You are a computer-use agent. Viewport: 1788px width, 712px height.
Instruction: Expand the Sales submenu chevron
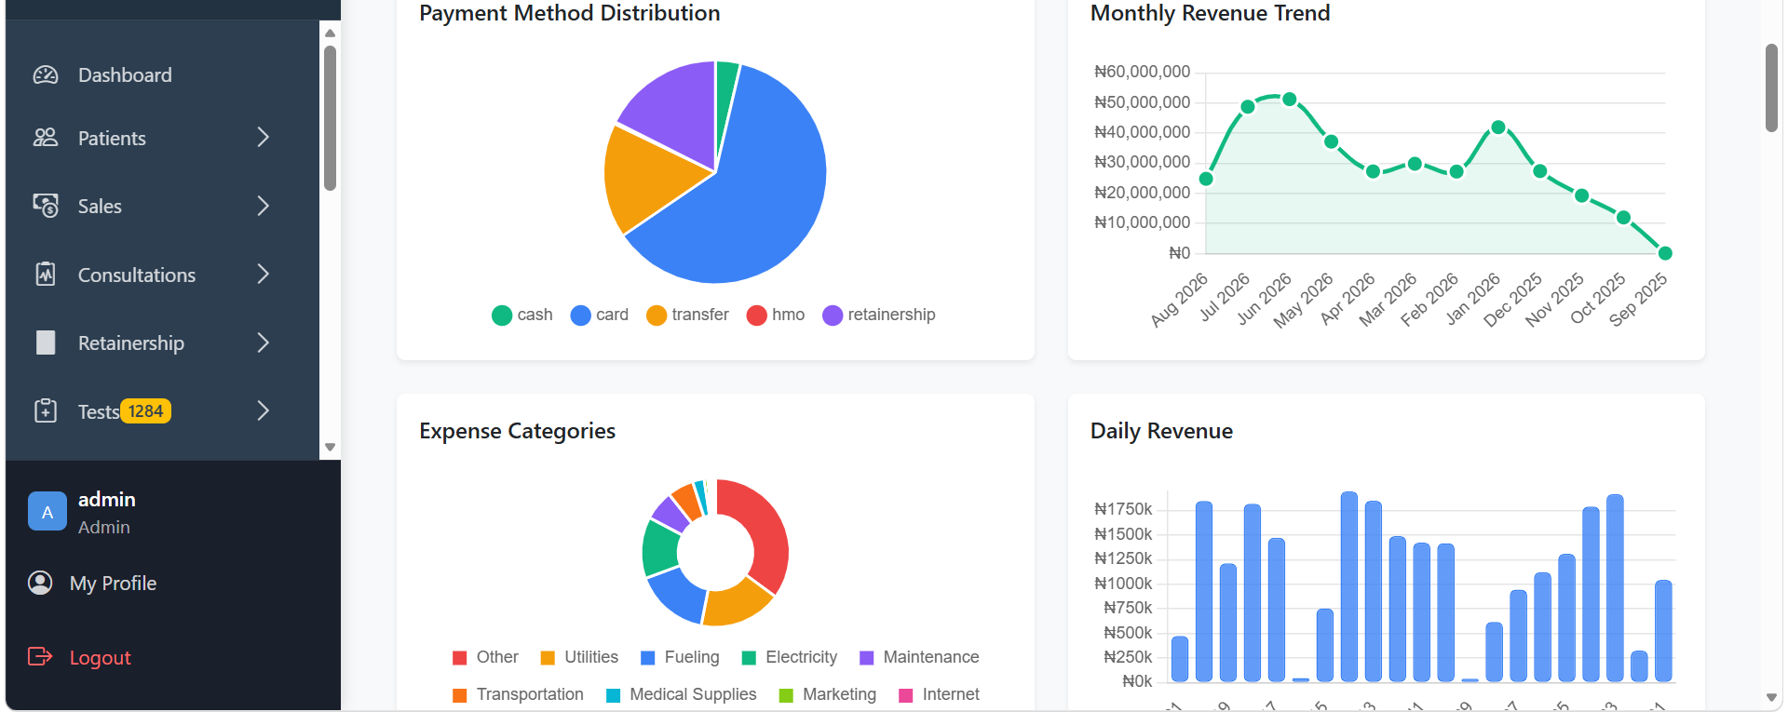[x=264, y=206]
